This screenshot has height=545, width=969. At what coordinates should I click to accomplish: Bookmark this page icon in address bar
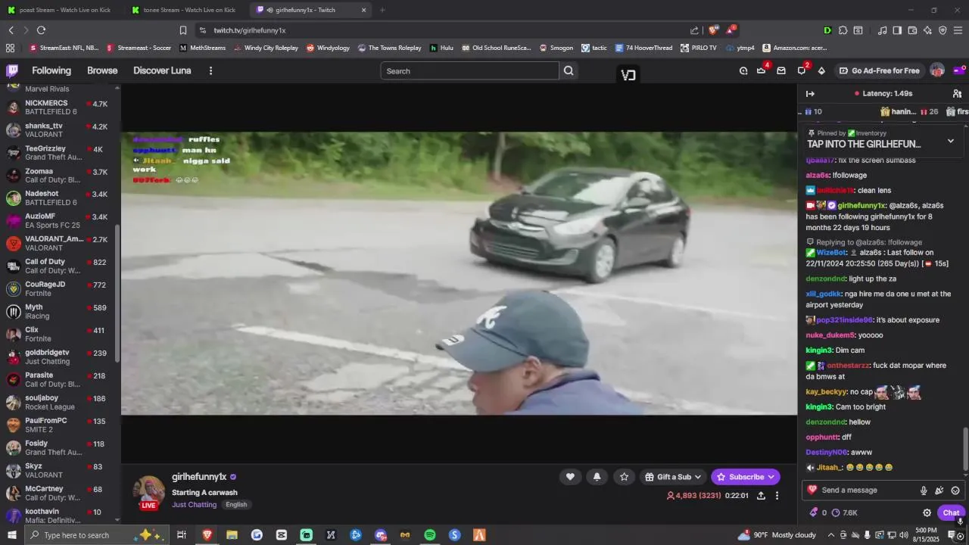click(x=182, y=30)
